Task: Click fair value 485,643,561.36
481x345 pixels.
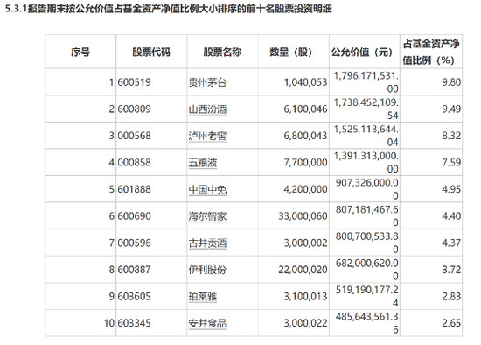Action: pos(367,323)
